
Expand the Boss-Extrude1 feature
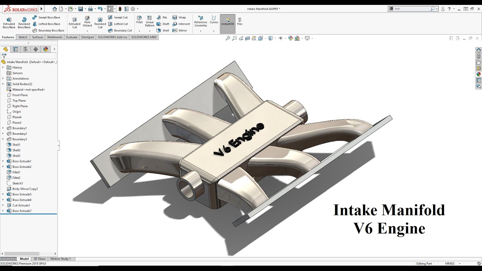(x=3, y=161)
